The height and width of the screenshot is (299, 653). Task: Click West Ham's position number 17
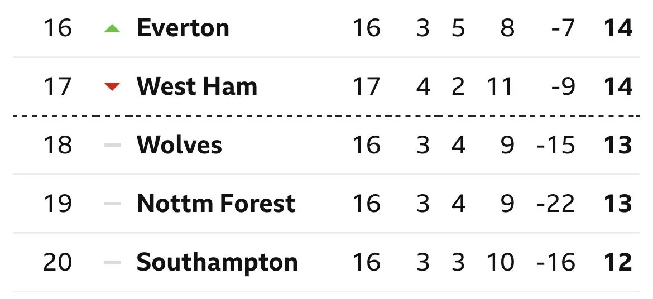57,86
